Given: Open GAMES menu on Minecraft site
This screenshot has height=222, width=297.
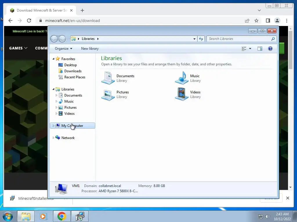Looking at the screenshot, I should click(18, 48).
